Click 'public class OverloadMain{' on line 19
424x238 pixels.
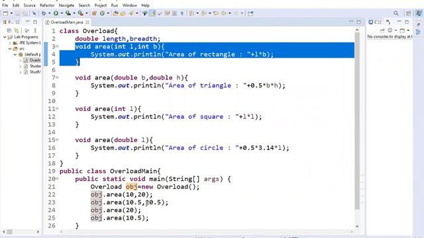pyautogui.click(x=110, y=171)
